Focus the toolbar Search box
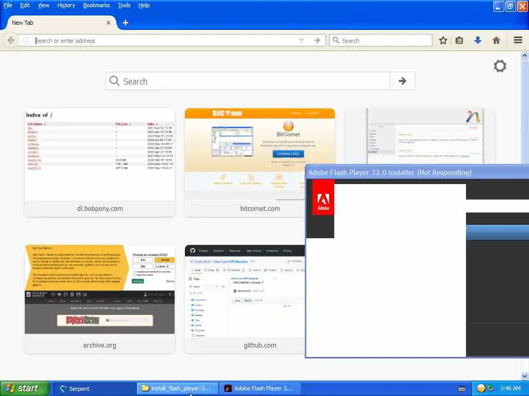 pyautogui.click(x=381, y=40)
